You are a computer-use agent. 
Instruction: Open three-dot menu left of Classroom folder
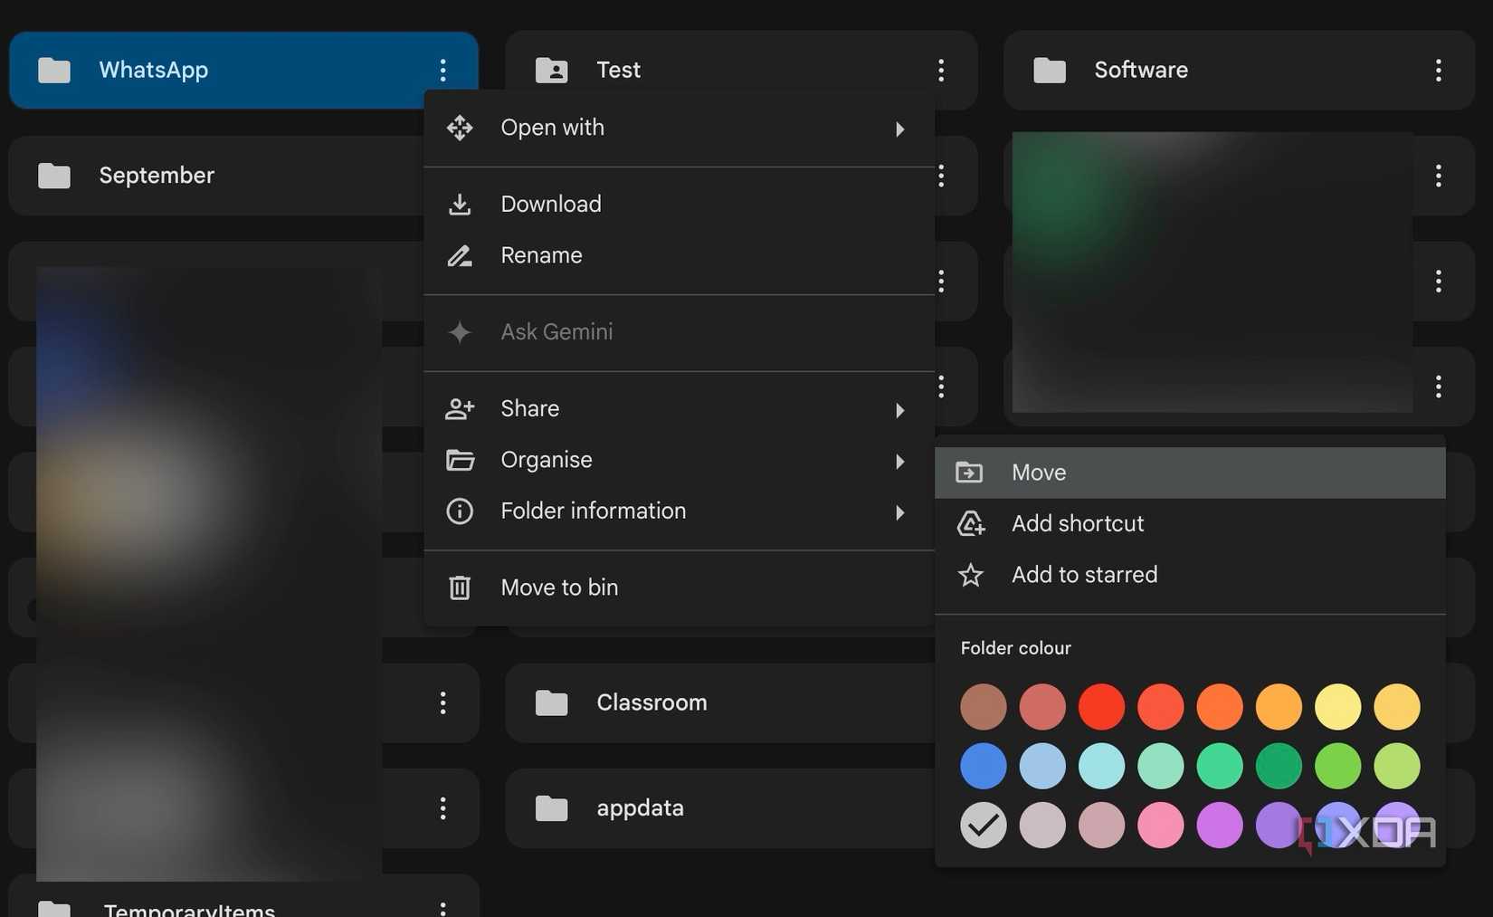442,702
